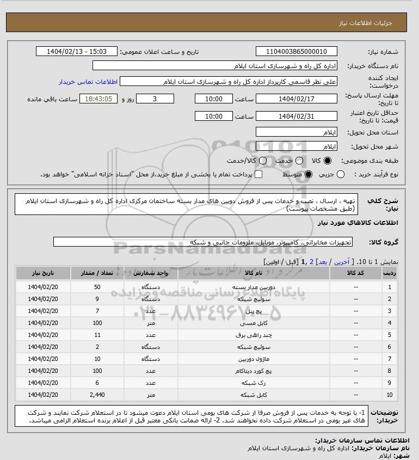Click the واحد شمارش column header
The height and width of the screenshot is (460, 419).
coord(151,273)
